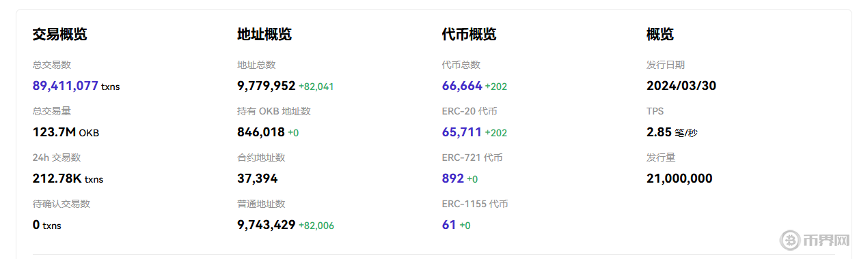Select supply value 21,000,000
Image resolution: width=857 pixels, height=259 pixels.
(679, 179)
